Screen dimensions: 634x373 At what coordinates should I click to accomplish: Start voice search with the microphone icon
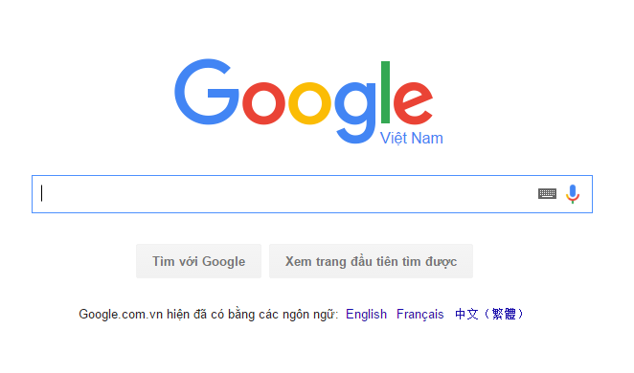pyautogui.click(x=573, y=194)
